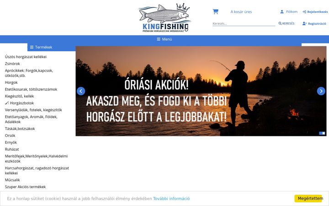The image size is (329, 206).
Task: Select Etetőanyagok, Aromák, Földek category
Action: [31, 119]
